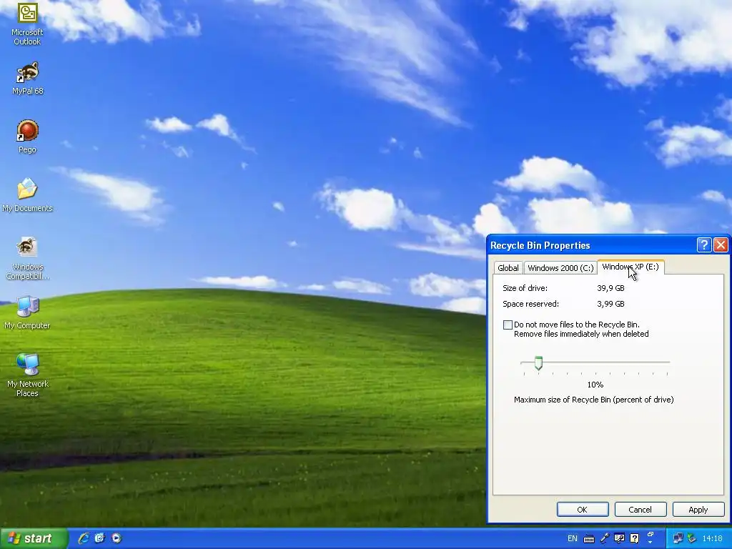
Task: Select the Windows XP (E:) tab
Action: click(630, 267)
